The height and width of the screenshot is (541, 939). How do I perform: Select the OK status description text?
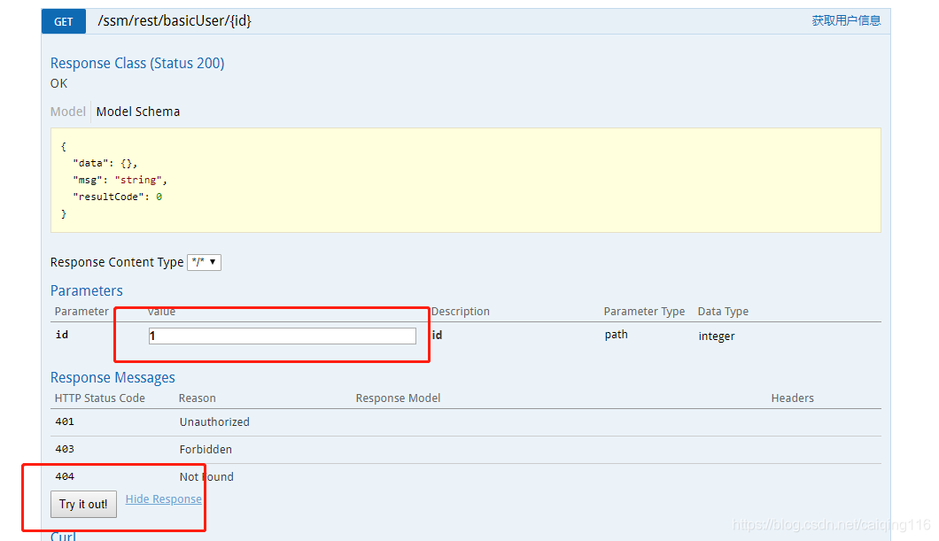pyautogui.click(x=58, y=83)
